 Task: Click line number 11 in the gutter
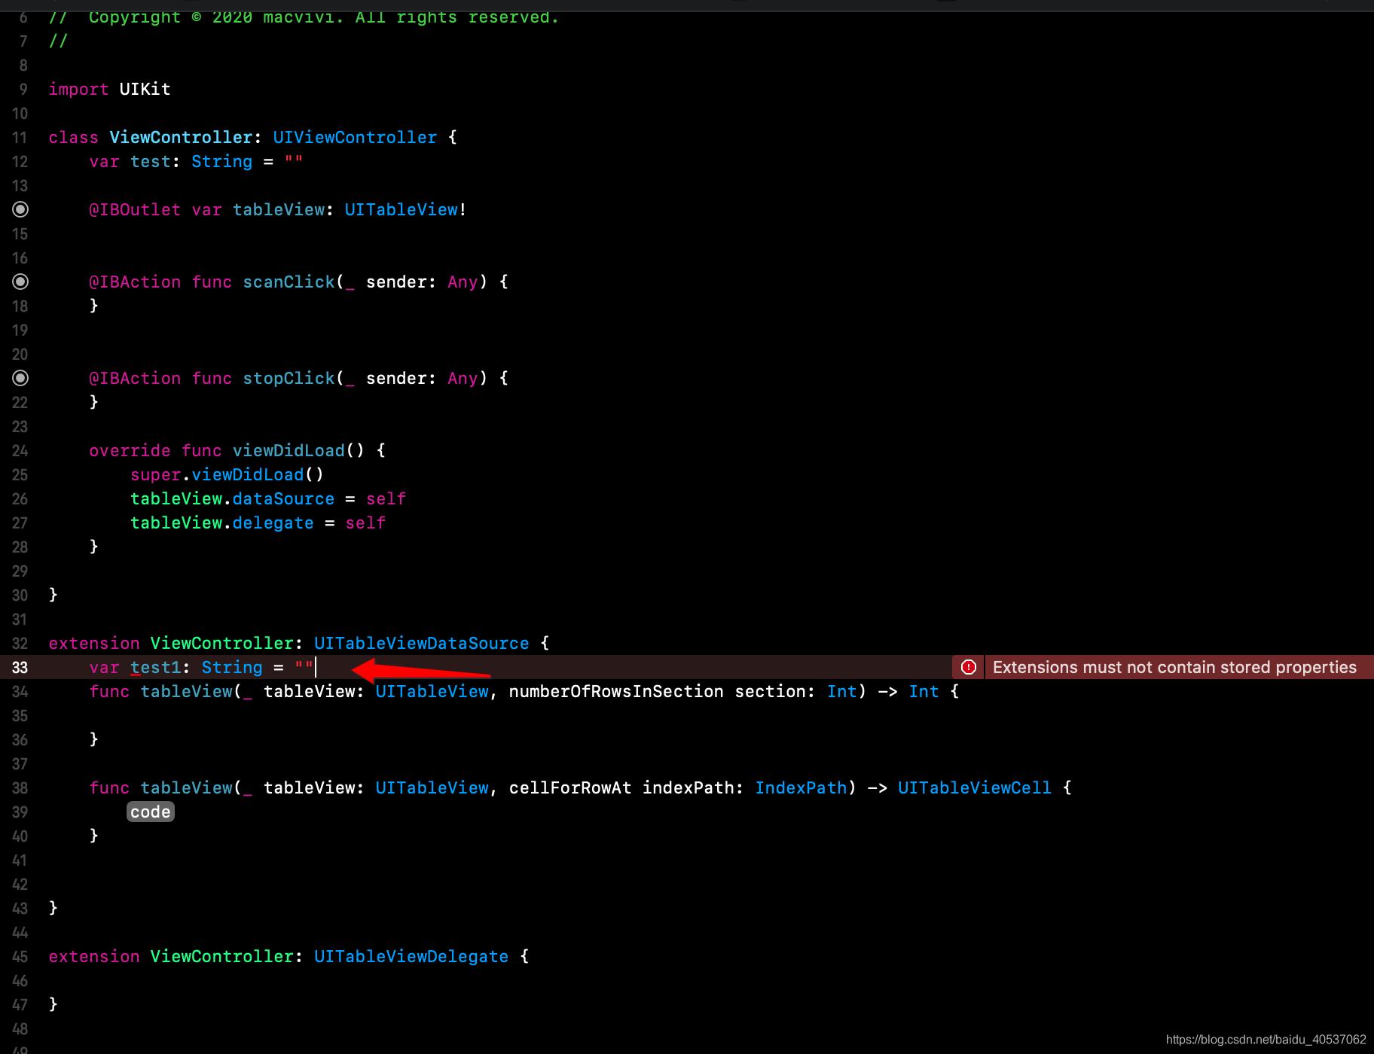[20, 137]
